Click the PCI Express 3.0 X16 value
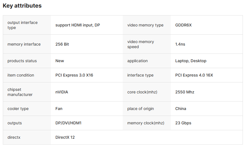246x146 pixels. click(74, 75)
